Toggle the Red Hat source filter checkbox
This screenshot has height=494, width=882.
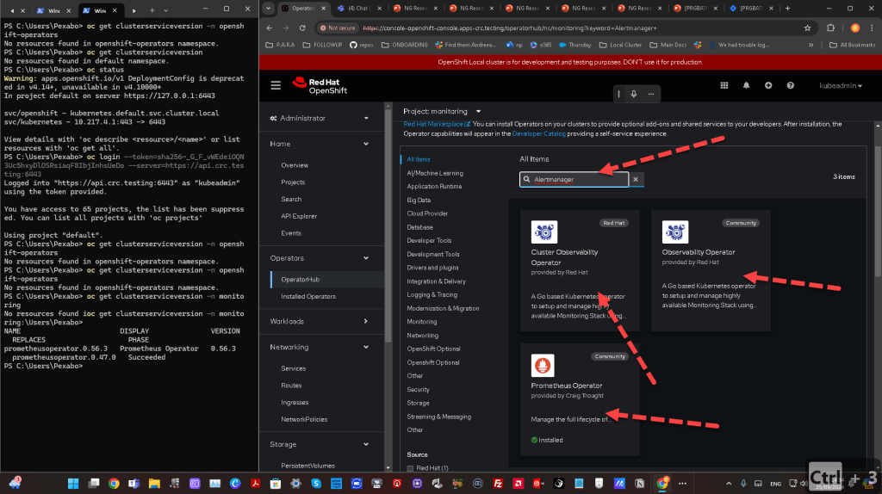pos(410,468)
